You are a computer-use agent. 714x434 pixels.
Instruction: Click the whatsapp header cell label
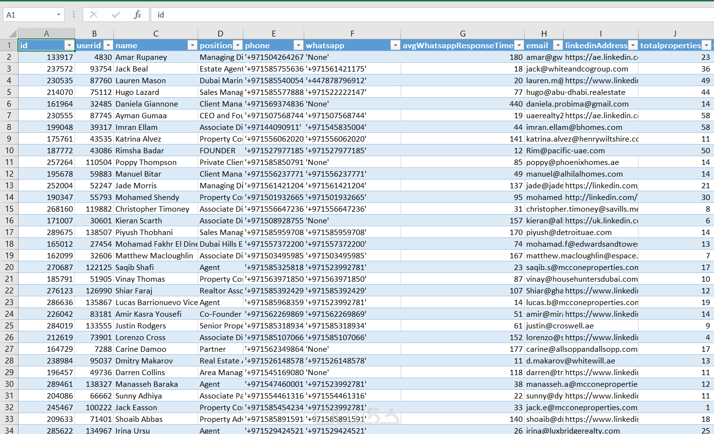pyautogui.click(x=325, y=45)
